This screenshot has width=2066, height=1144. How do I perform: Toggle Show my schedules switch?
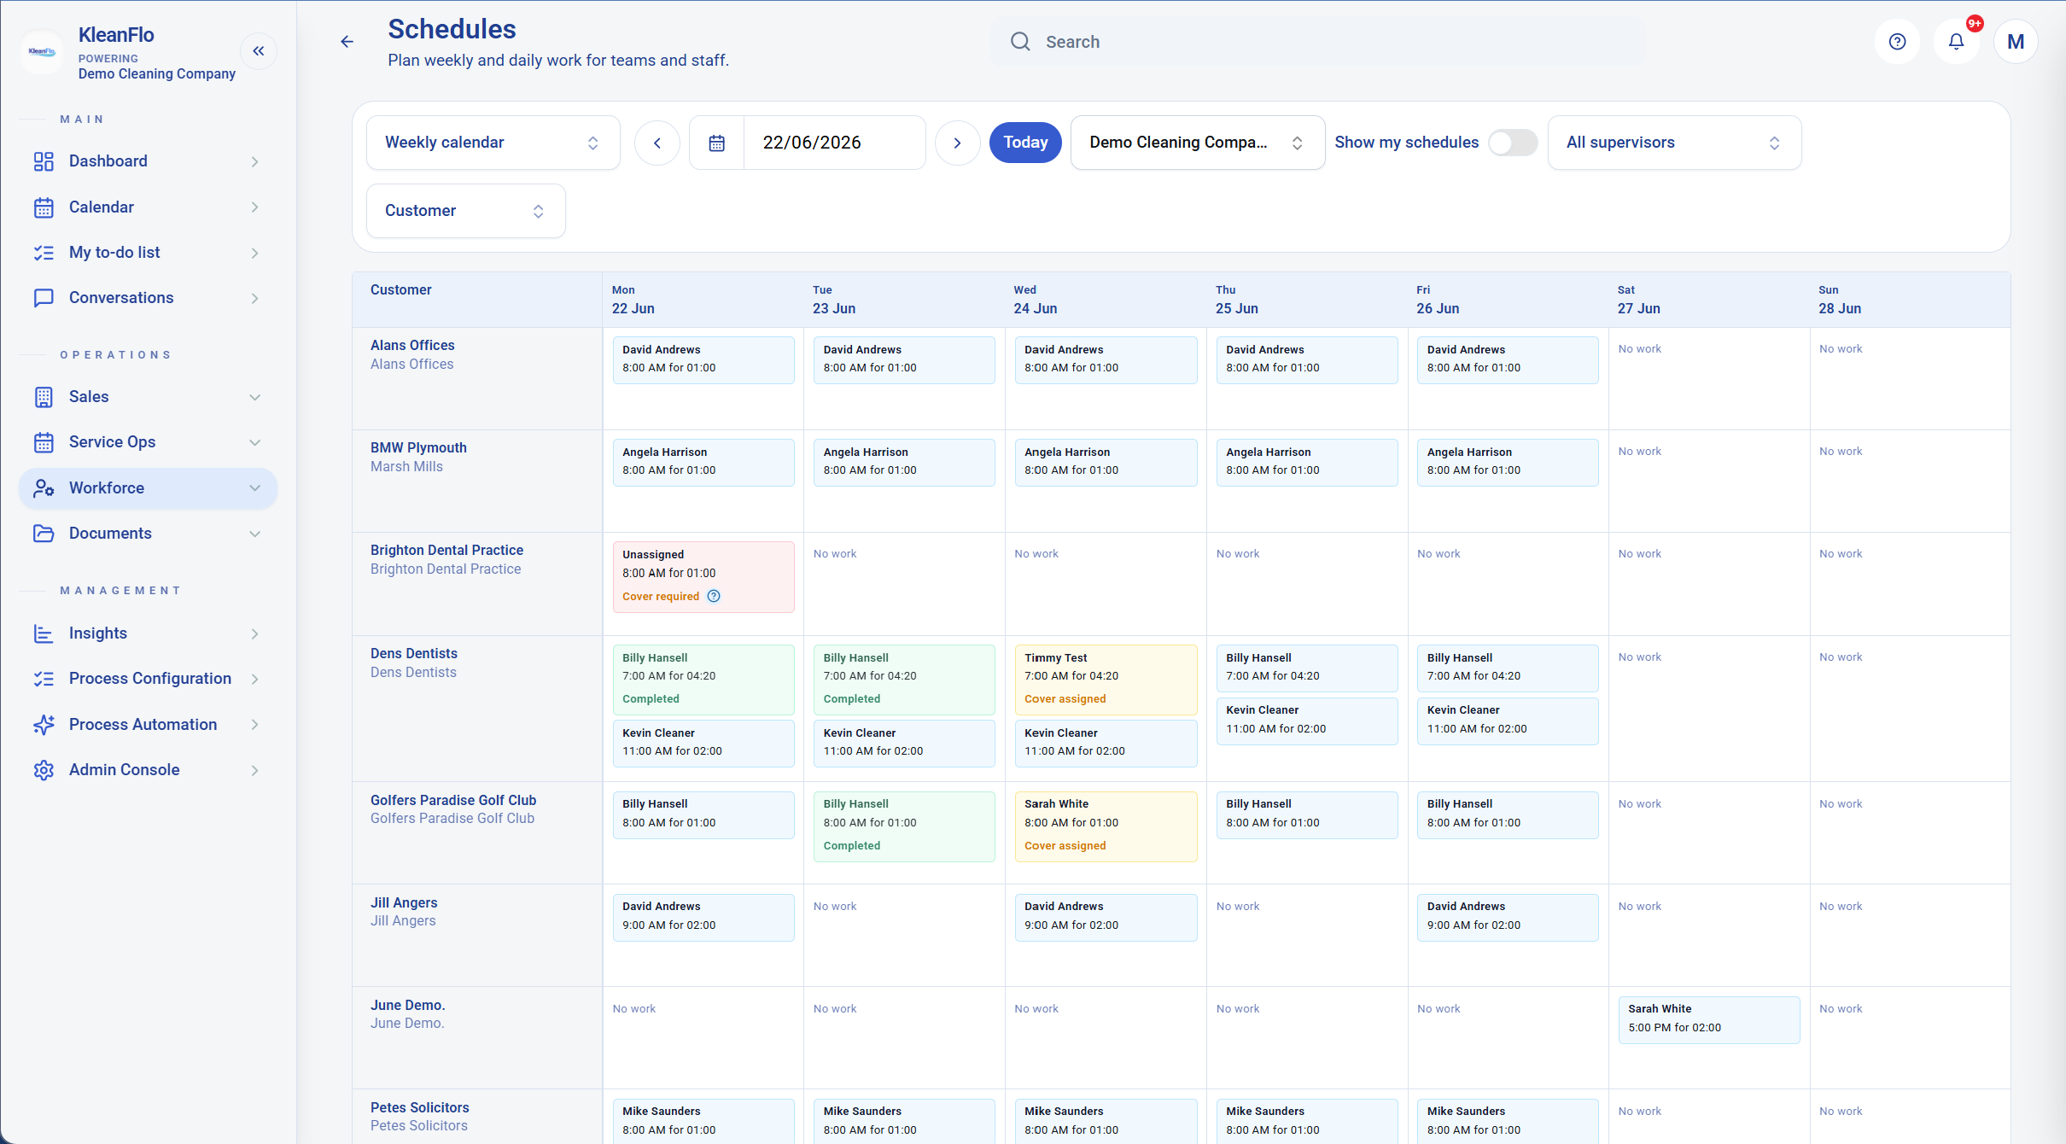[1512, 143]
